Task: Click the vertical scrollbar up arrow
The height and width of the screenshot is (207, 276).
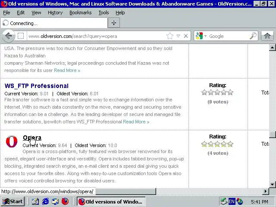Action: click(x=272, y=47)
